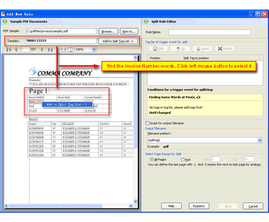The height and width of the screenshot is (222, 269).
Task: Click the horizontal scrollbar thumb
Action: [56, 206]
